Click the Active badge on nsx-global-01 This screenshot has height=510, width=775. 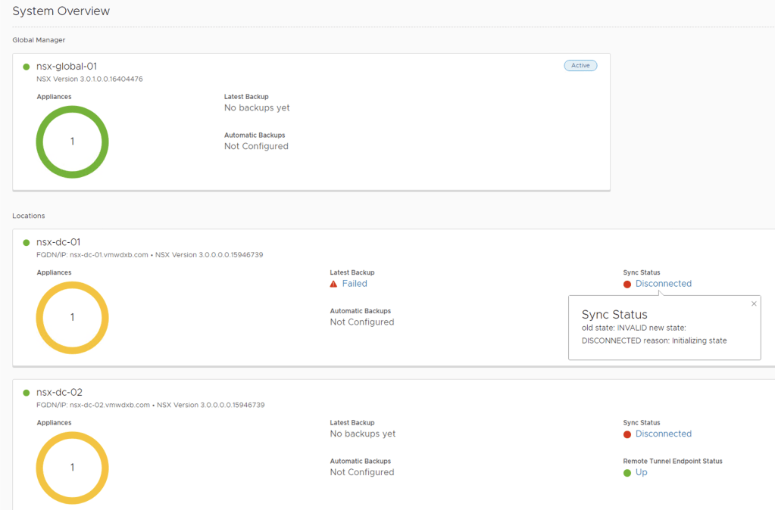pyautogui.click(x=580, y=66)
